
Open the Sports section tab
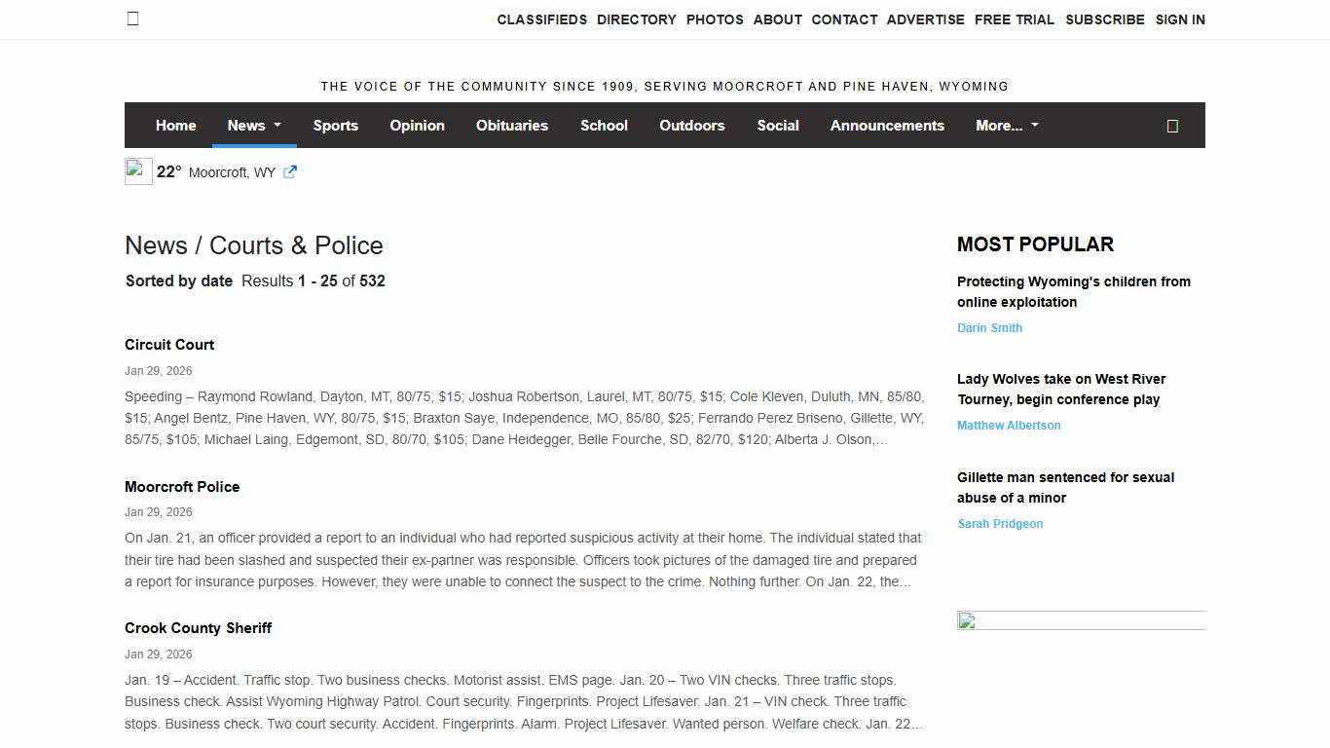tap(336, 126)
